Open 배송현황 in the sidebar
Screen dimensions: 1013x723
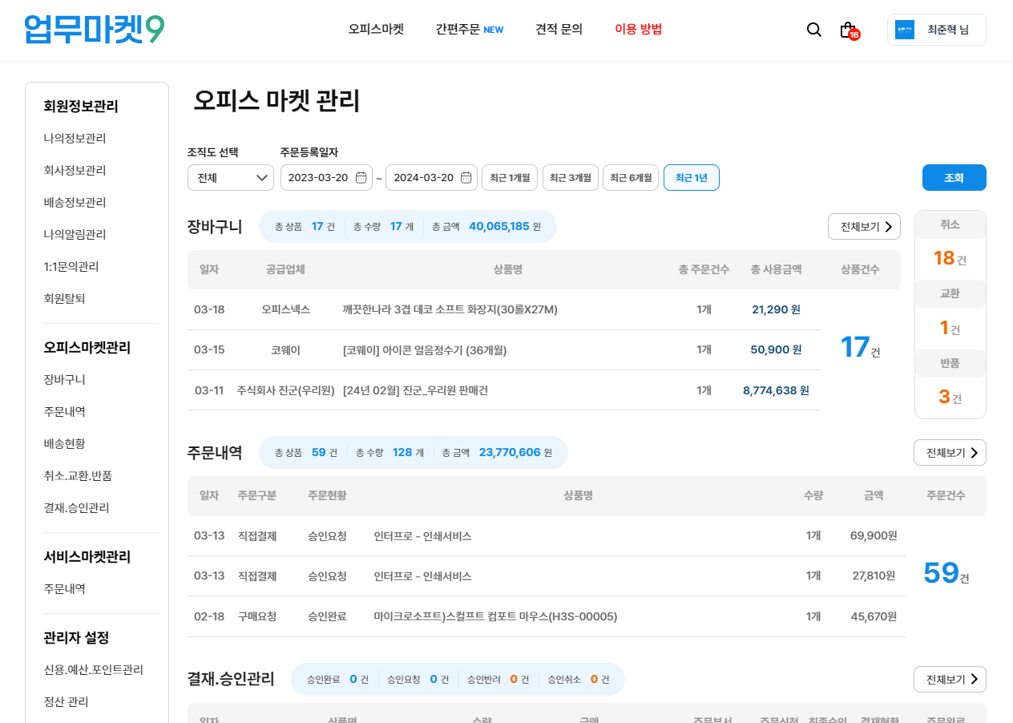65,443
